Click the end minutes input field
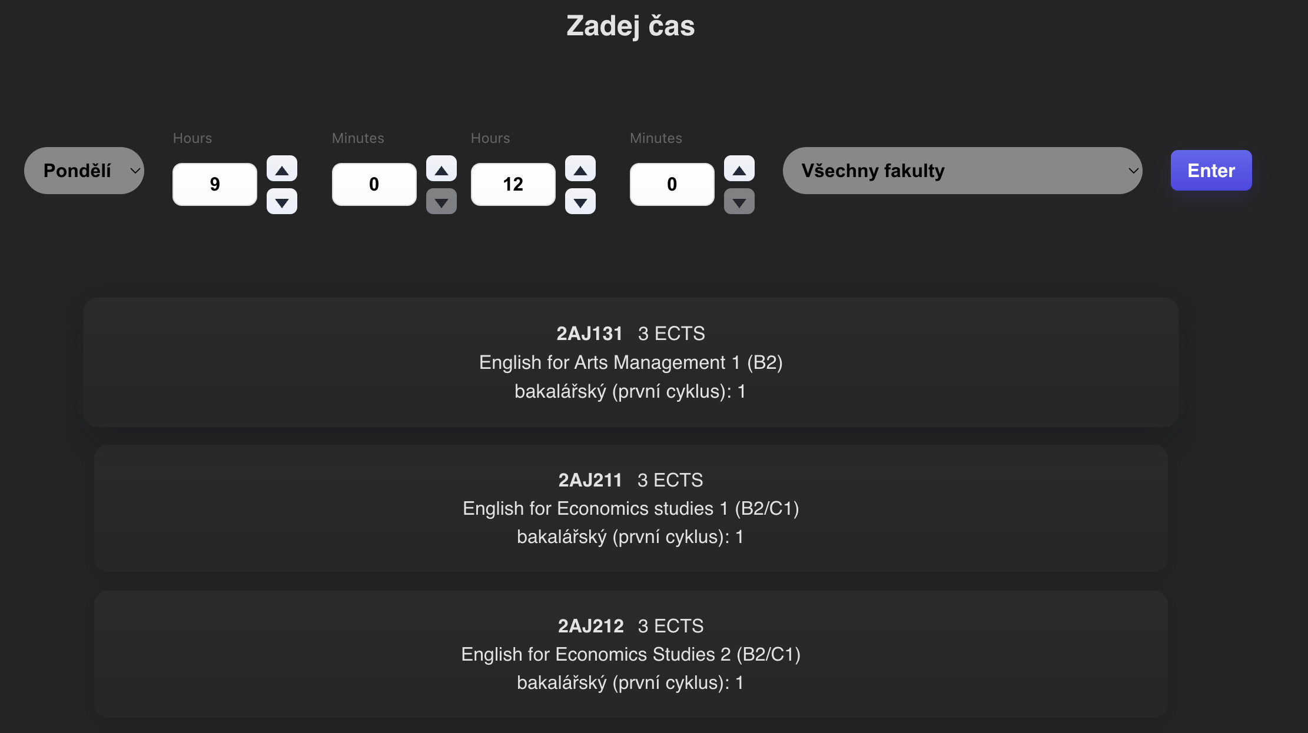This screenshot has width=1308, height=733. (x=672, y=184)
